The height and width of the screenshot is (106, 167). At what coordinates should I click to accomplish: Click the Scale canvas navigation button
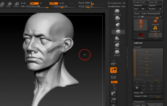(x=113, y=101)
